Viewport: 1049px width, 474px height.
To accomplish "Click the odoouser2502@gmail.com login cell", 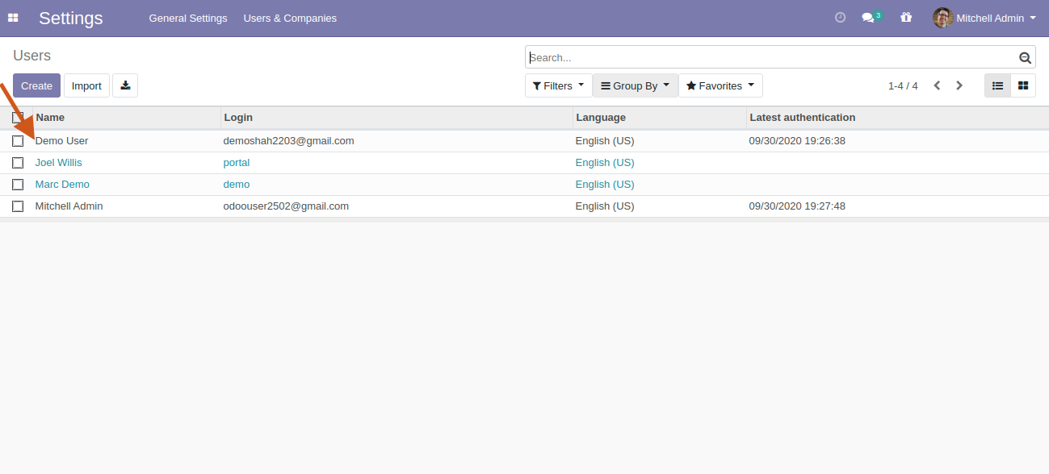I will click(x=286, y=206).
